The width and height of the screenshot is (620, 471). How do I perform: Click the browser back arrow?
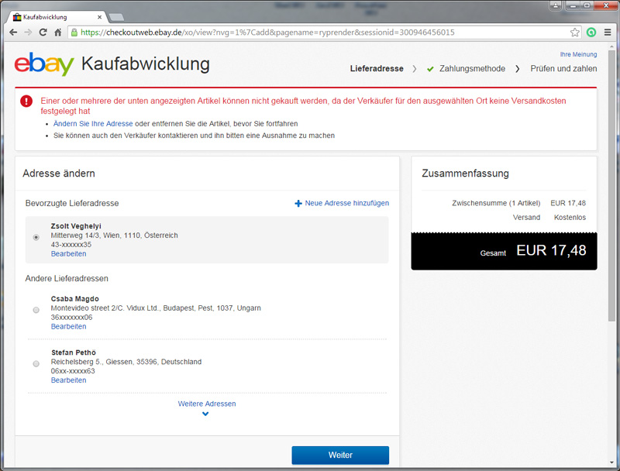pos(13,33)
